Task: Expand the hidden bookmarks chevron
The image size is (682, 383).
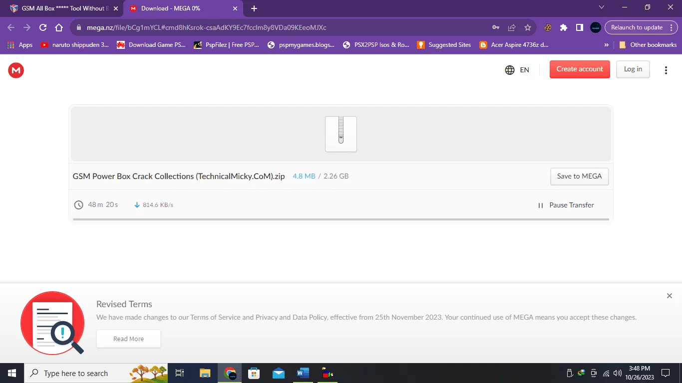Action: 606,45
